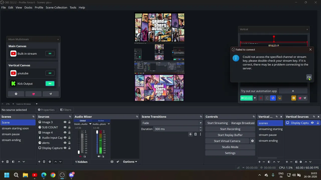Click OK in Failed to connect dialog
Viewport: 321px width, 180px height.
pos(309,77)
